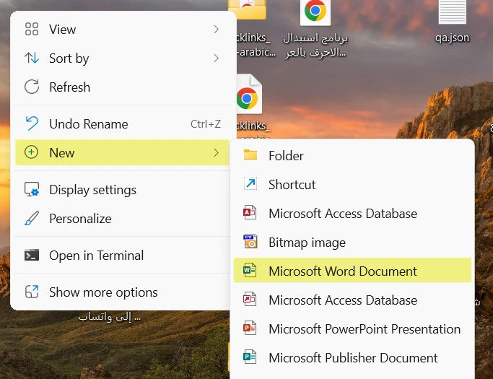Create a new Shortcut from the submenu
This screenshot has width=493, height=379.
(x=352, y=184)
